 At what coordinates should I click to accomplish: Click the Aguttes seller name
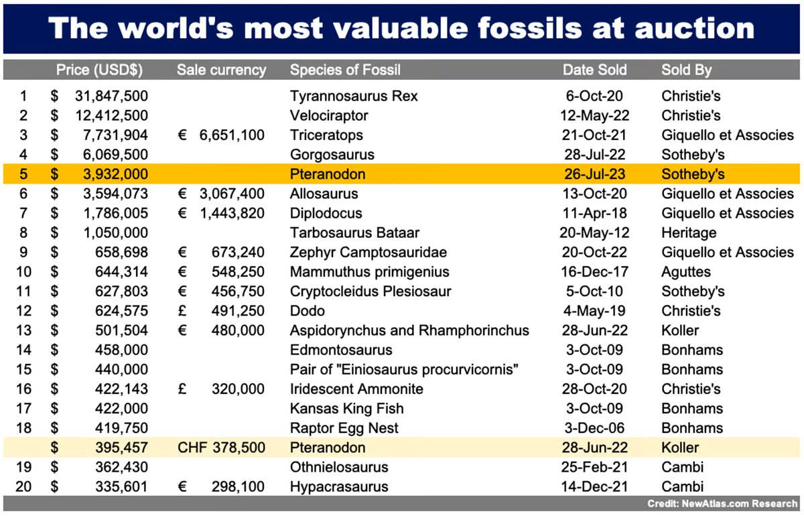686,272
